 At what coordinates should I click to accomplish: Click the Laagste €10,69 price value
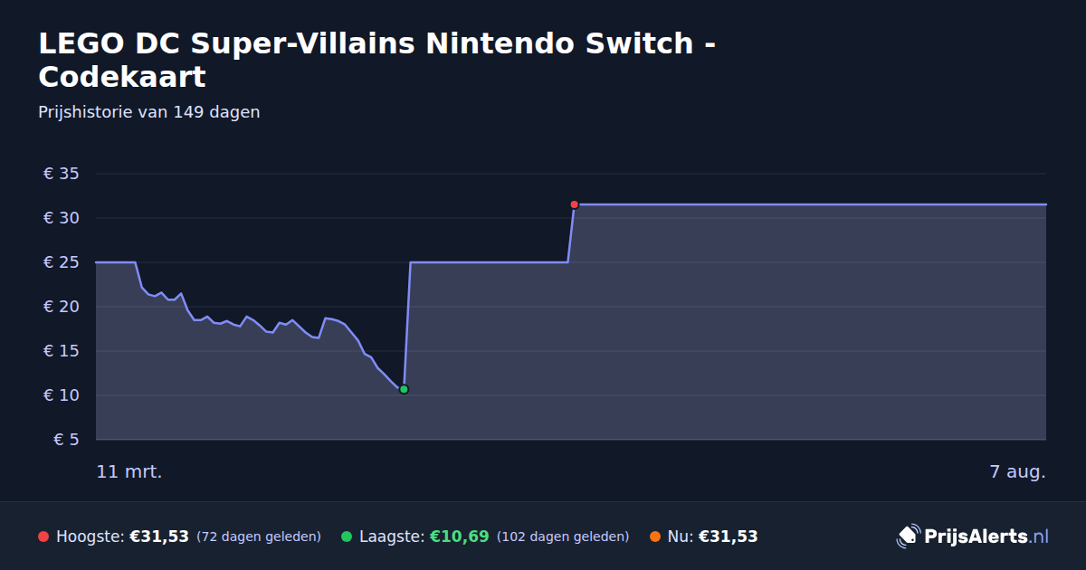(x=460, y=537)
